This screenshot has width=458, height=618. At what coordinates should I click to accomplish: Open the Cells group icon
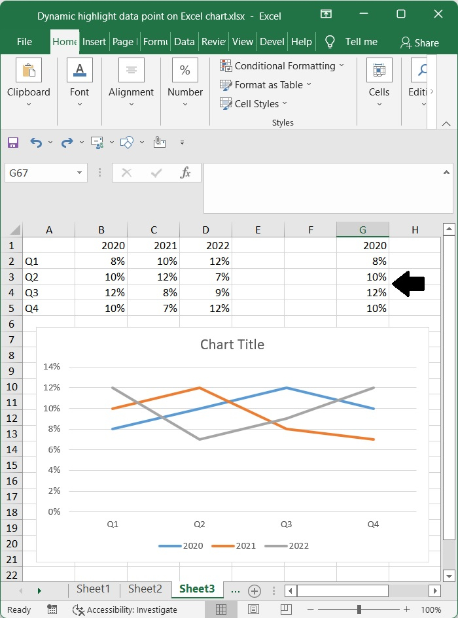pyautogui.click(x=379, y=70)
